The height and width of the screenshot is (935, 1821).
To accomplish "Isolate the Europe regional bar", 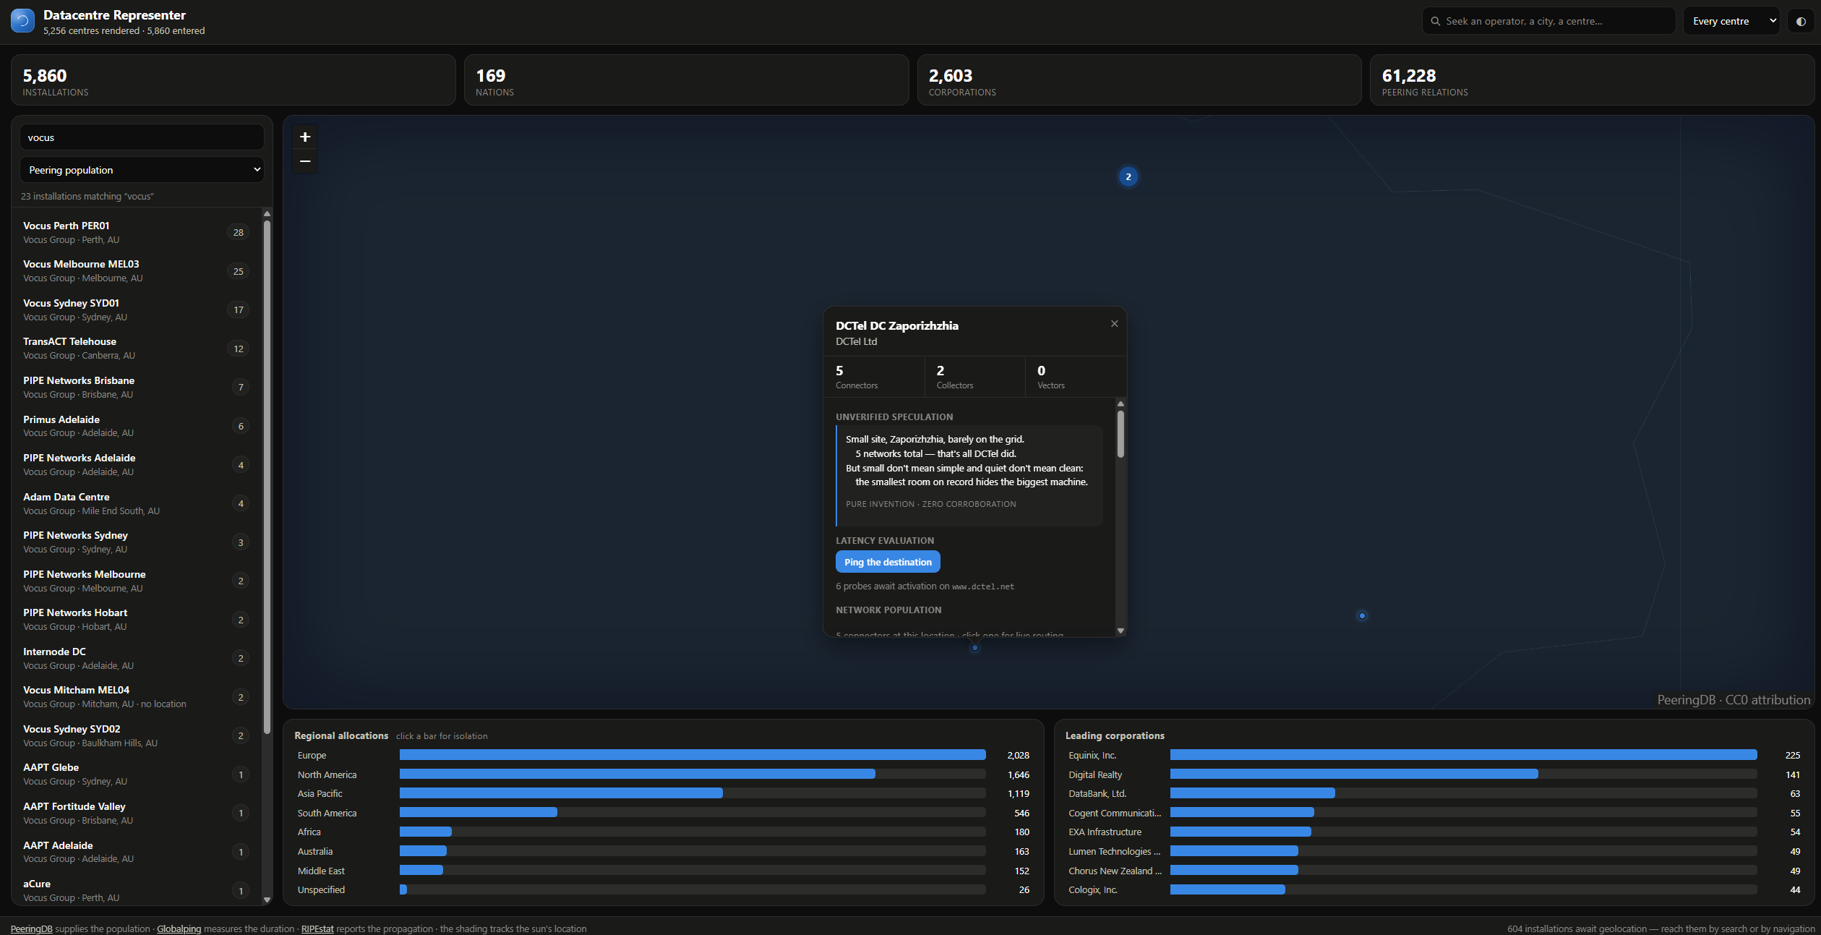I will point(663,755).
